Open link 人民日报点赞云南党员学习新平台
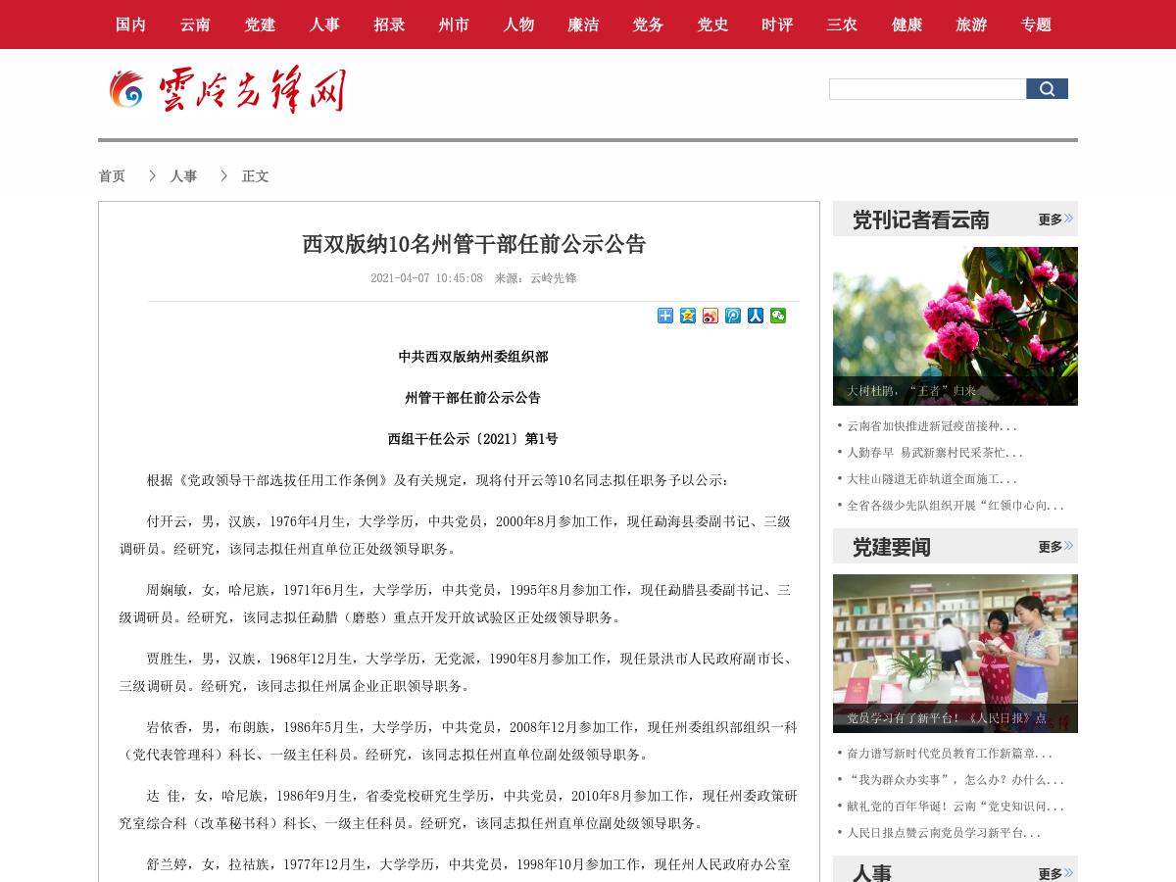 (x=944, y=833)
